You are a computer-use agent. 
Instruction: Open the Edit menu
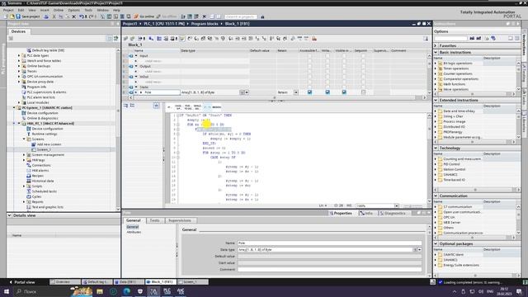[21, 10]
